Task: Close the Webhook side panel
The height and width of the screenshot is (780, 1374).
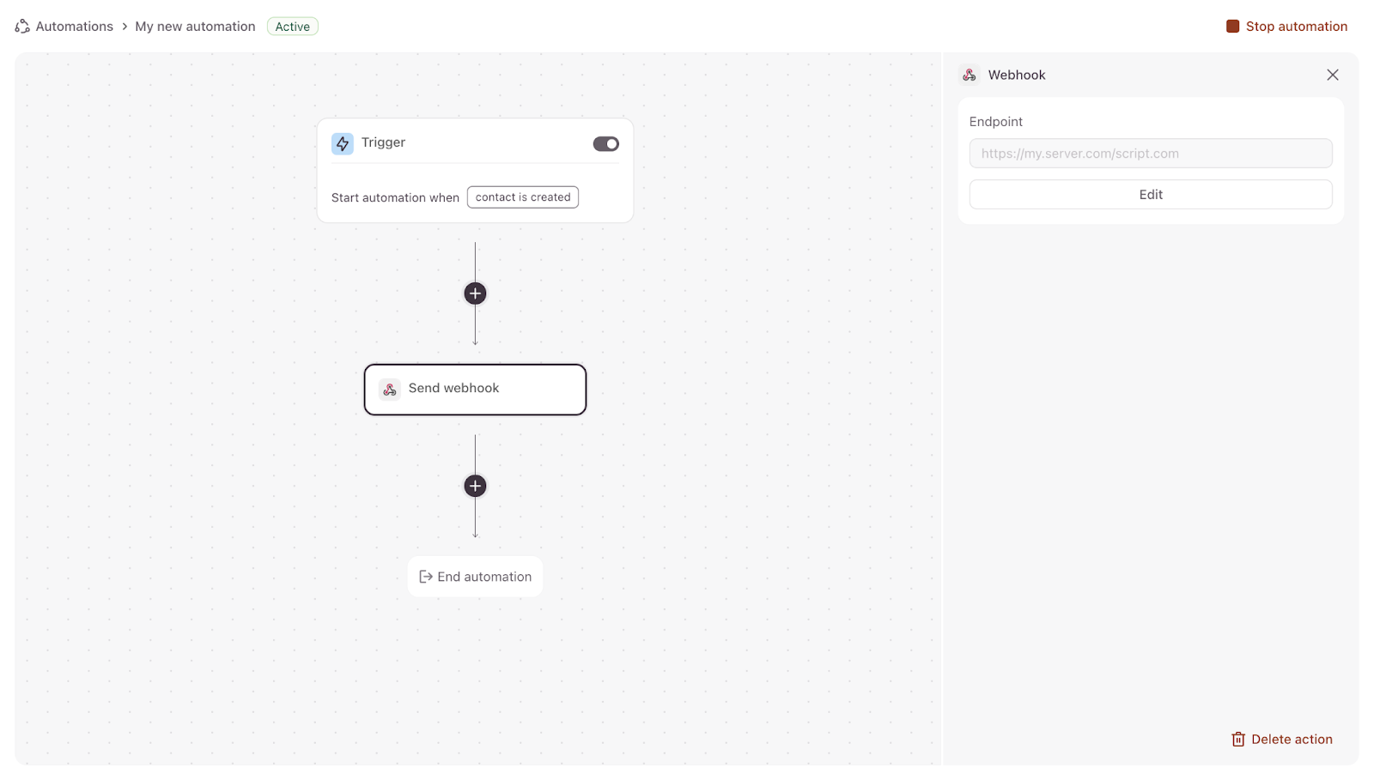Action: (1332, 76)
